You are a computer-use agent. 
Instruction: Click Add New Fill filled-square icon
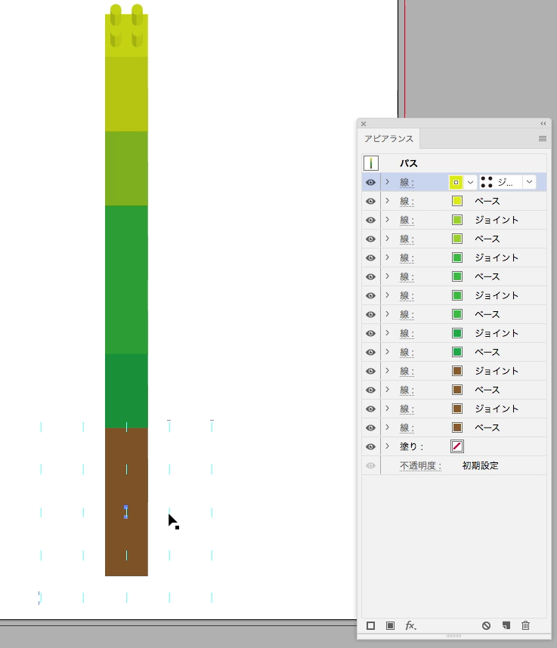390,625
